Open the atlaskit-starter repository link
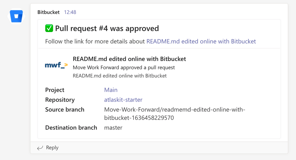 123,100
